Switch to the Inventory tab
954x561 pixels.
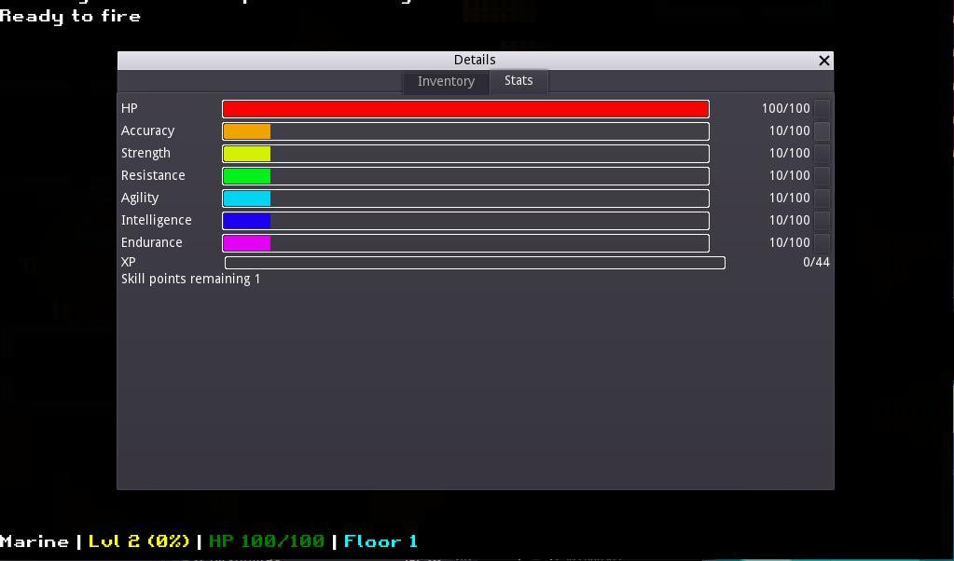point(446,81)
